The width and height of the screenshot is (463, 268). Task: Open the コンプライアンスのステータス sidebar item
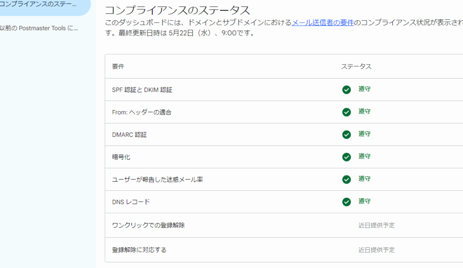tap(40, 5)
